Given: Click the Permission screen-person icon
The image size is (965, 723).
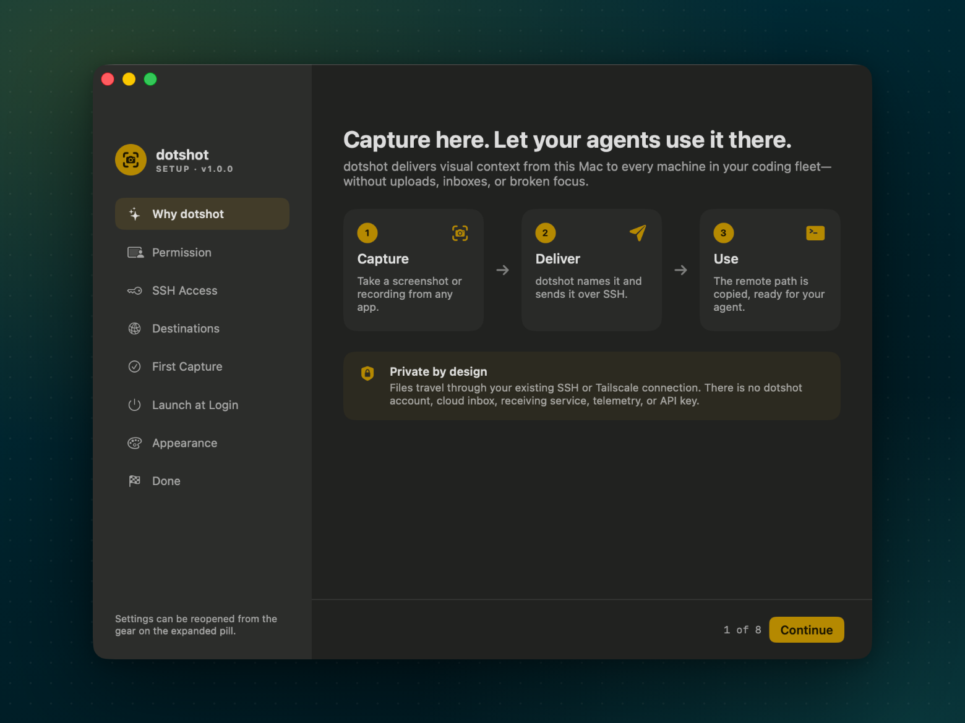Looking at the screenshot, I should click(135, 253).
